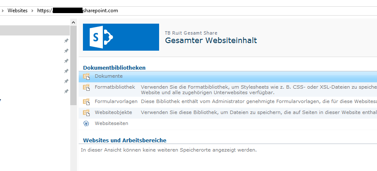Viewport: 377px width, 171px height.
Task: Open the Websiteseiten library
Action: (111, 123)
